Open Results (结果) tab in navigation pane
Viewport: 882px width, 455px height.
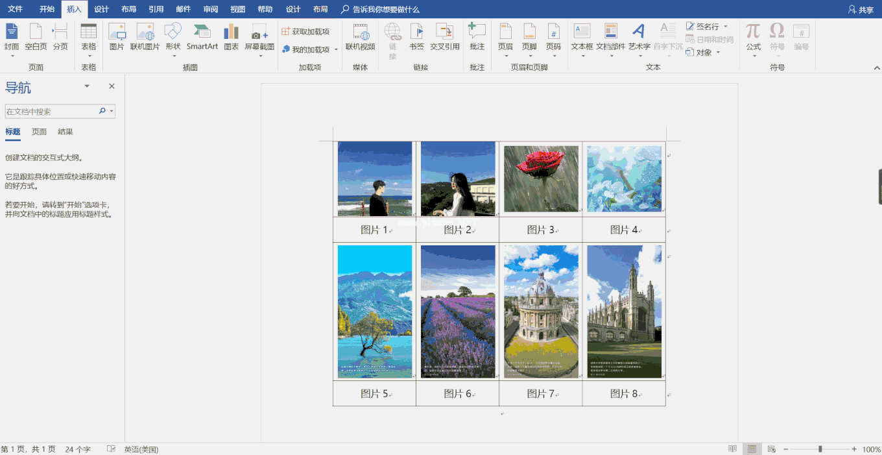(66, 132)
